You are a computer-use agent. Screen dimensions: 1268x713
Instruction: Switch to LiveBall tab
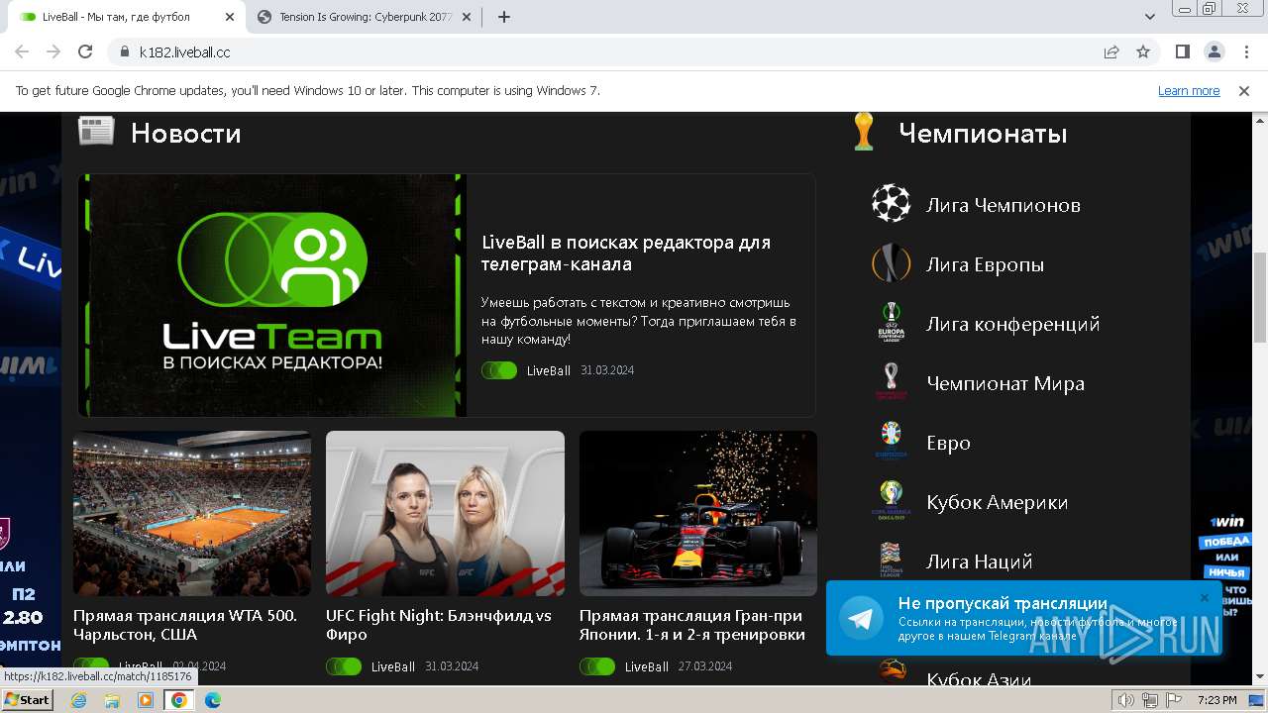(x=128, y=17)
